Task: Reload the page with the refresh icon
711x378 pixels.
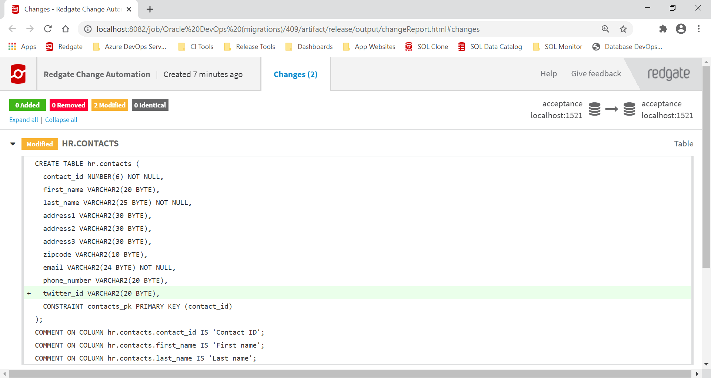Action: click(x=48, y=29)
